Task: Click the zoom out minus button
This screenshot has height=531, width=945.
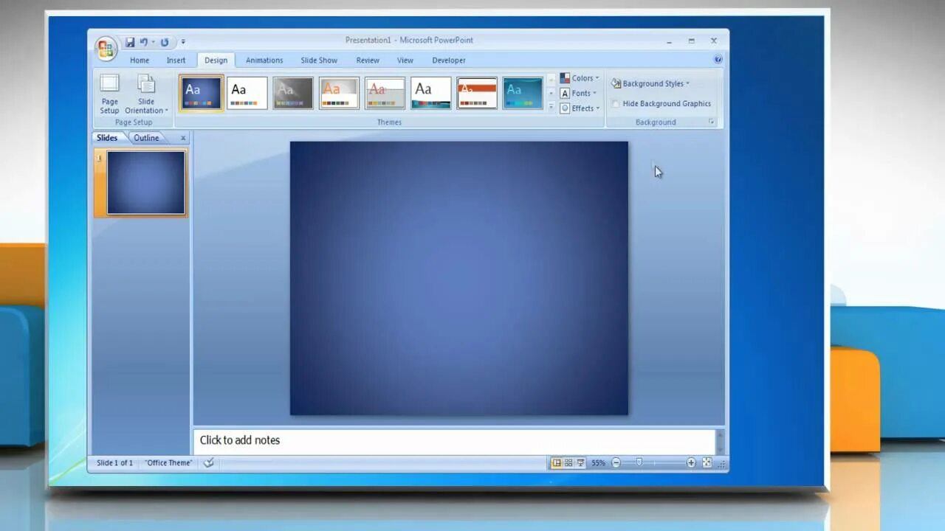Action: click(x=616, y=463)
